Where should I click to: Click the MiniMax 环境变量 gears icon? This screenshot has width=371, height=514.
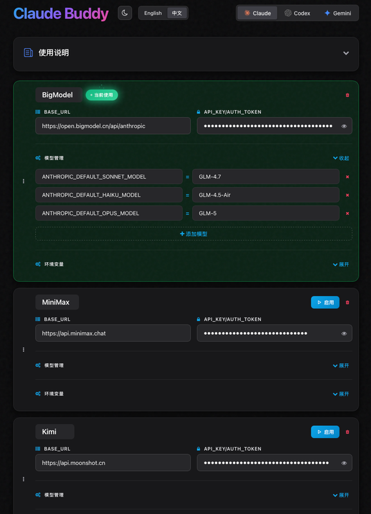pyautogui.click(x=38, y=393)
